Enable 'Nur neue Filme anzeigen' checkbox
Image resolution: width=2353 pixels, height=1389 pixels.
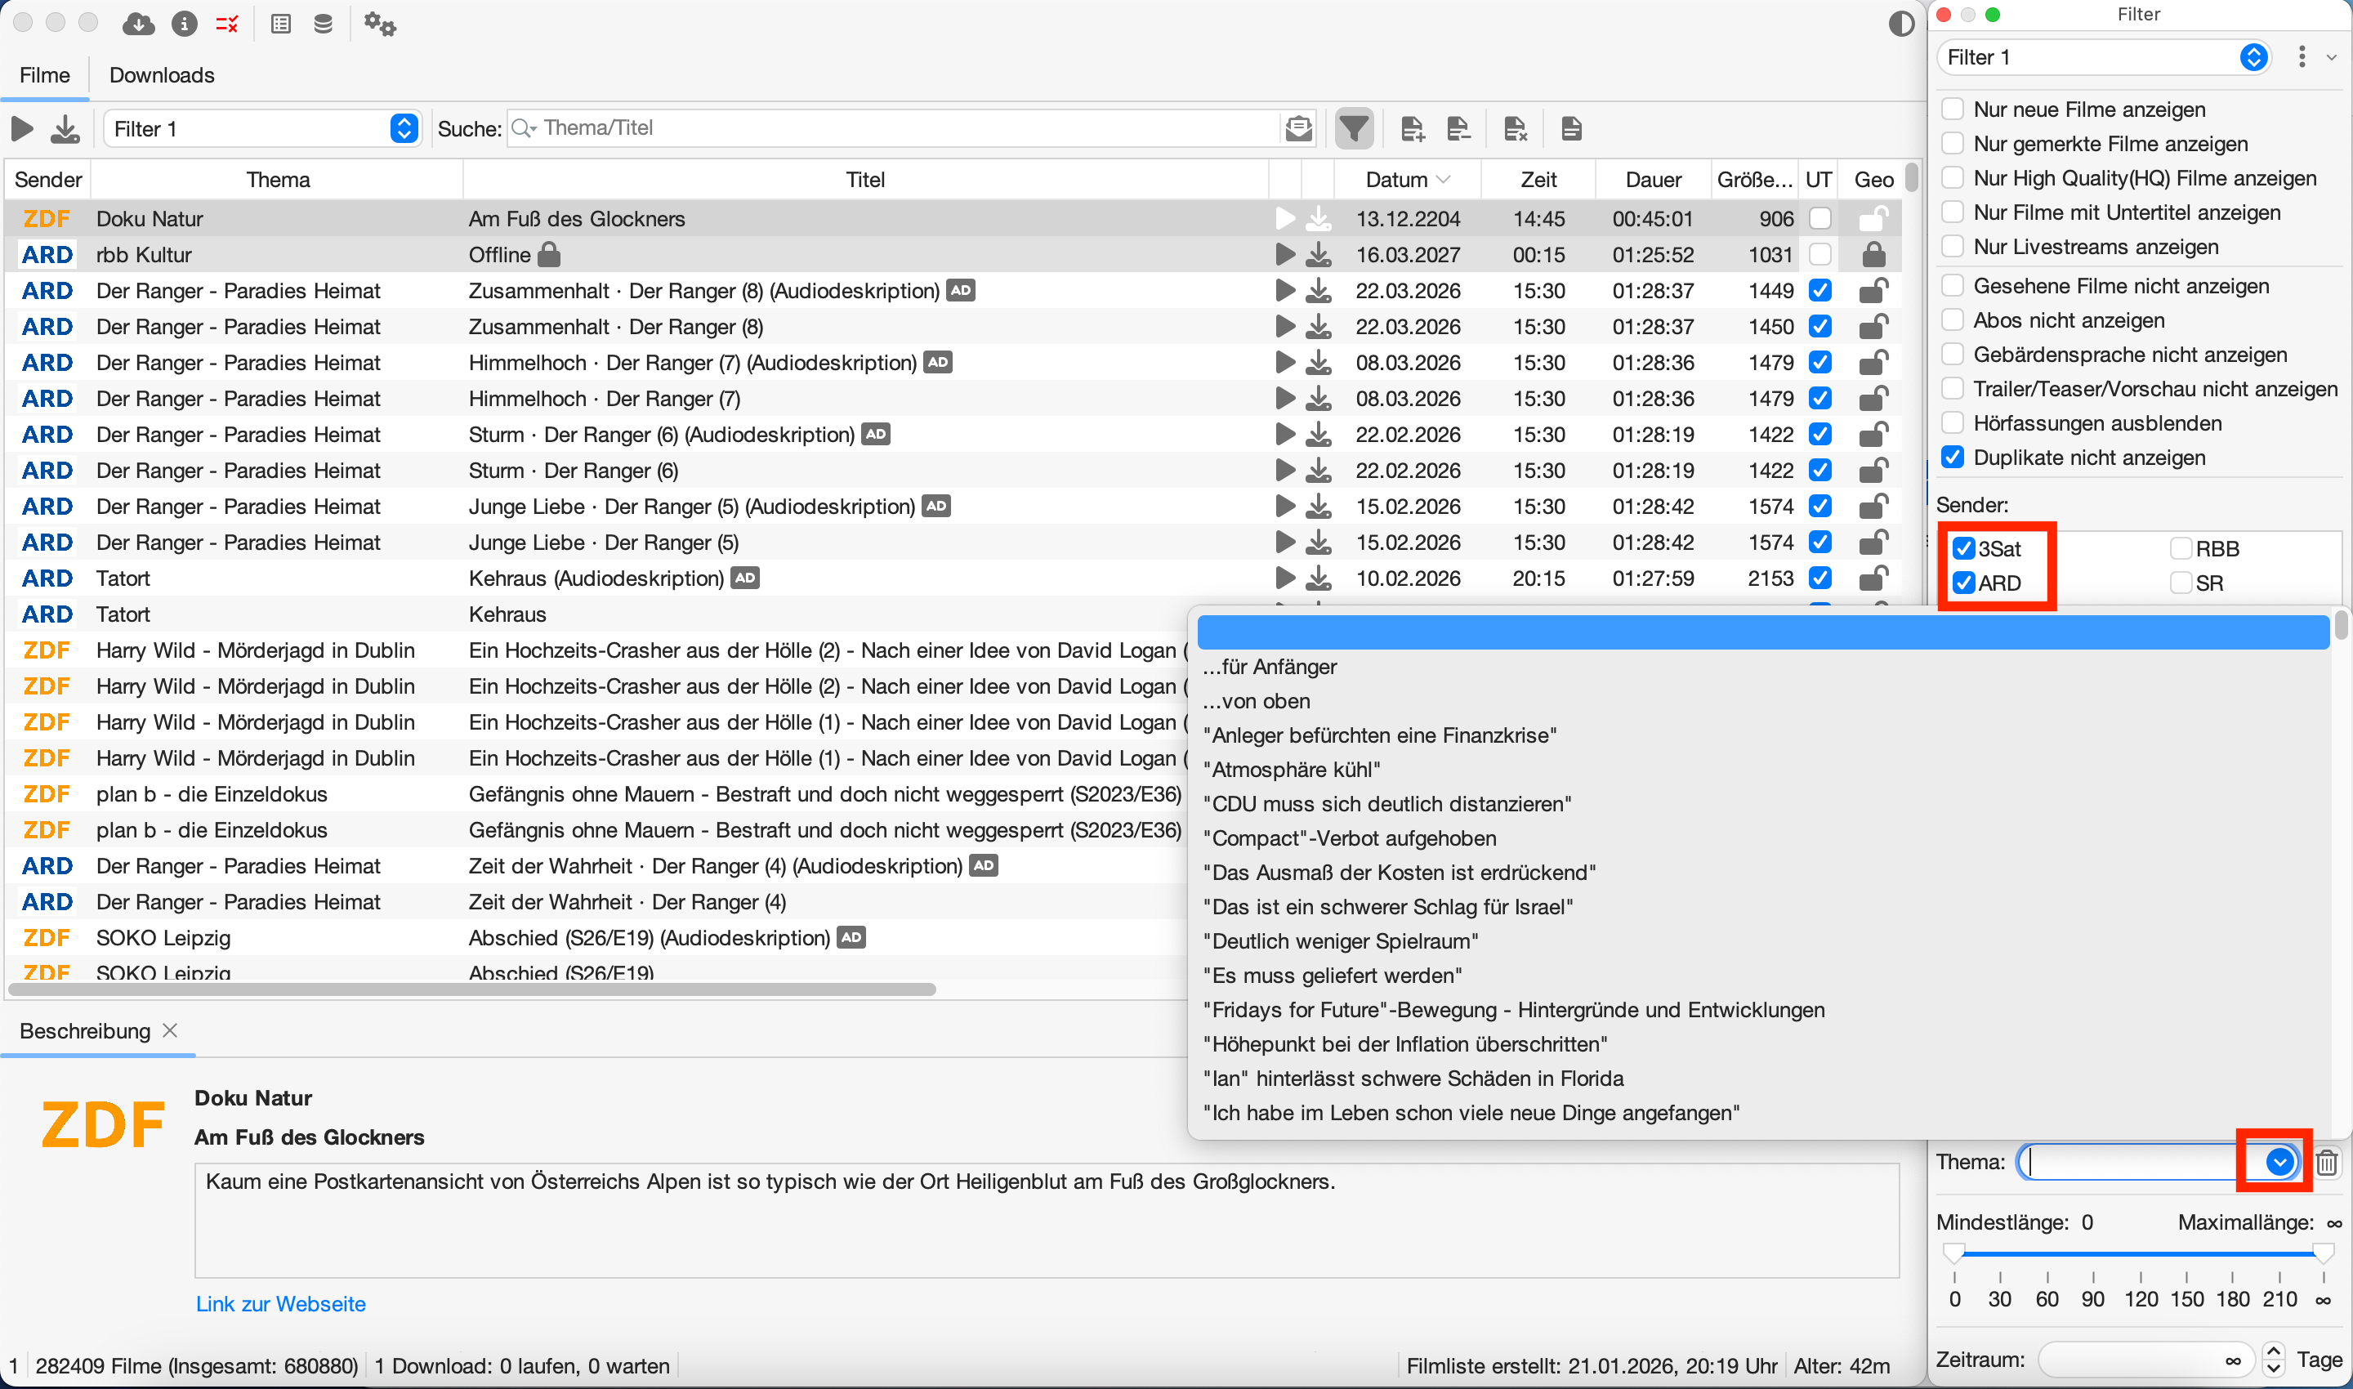tap(1953, 109)
